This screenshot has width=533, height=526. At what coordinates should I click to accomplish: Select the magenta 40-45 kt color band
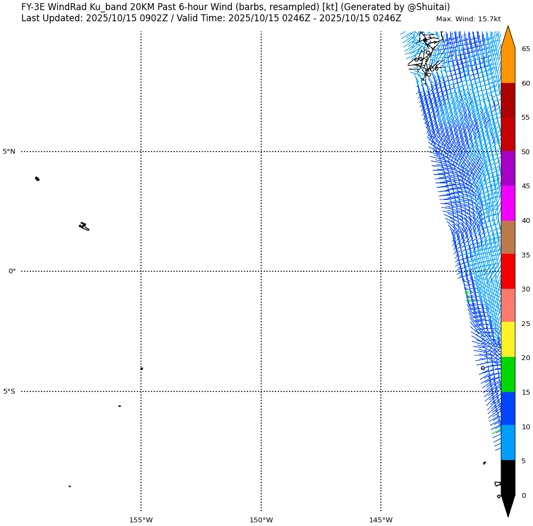(507, 203)
